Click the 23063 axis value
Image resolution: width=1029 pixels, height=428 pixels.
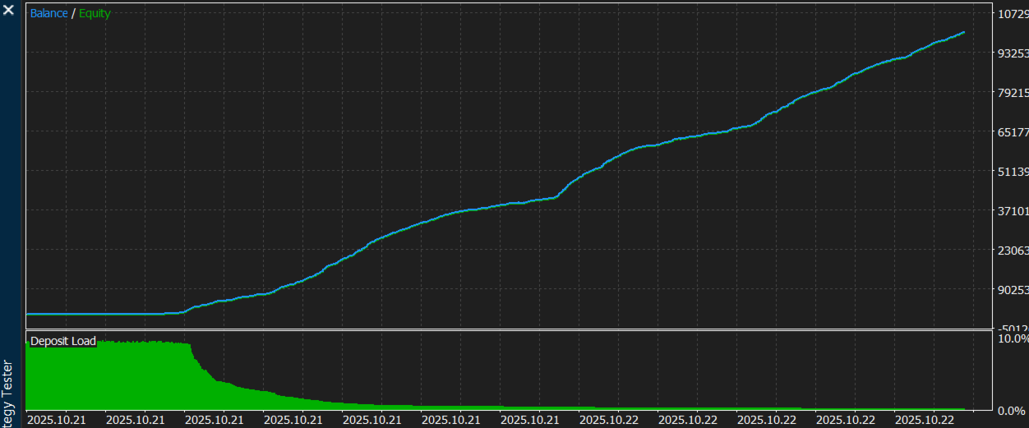[x=1013, y=250]
